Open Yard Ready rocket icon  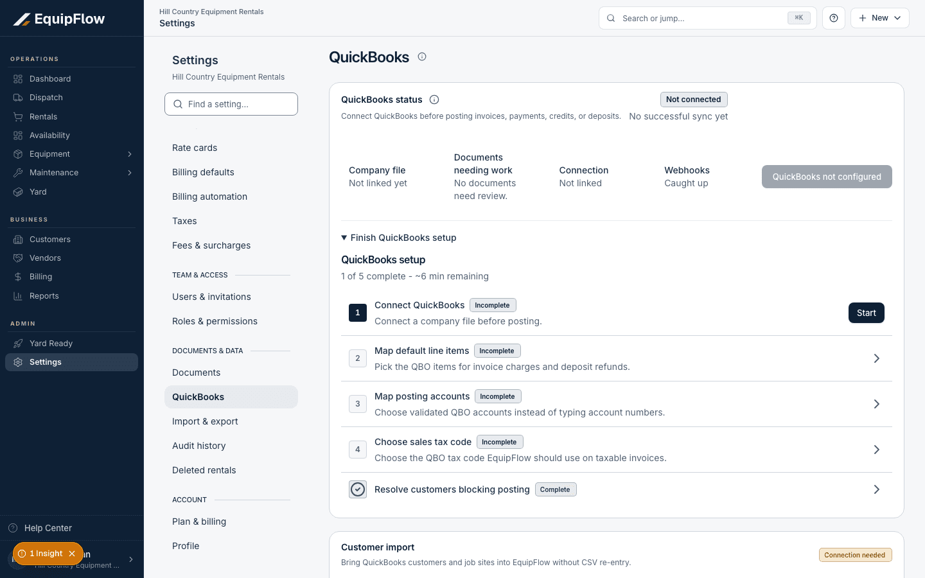(18, 344)
